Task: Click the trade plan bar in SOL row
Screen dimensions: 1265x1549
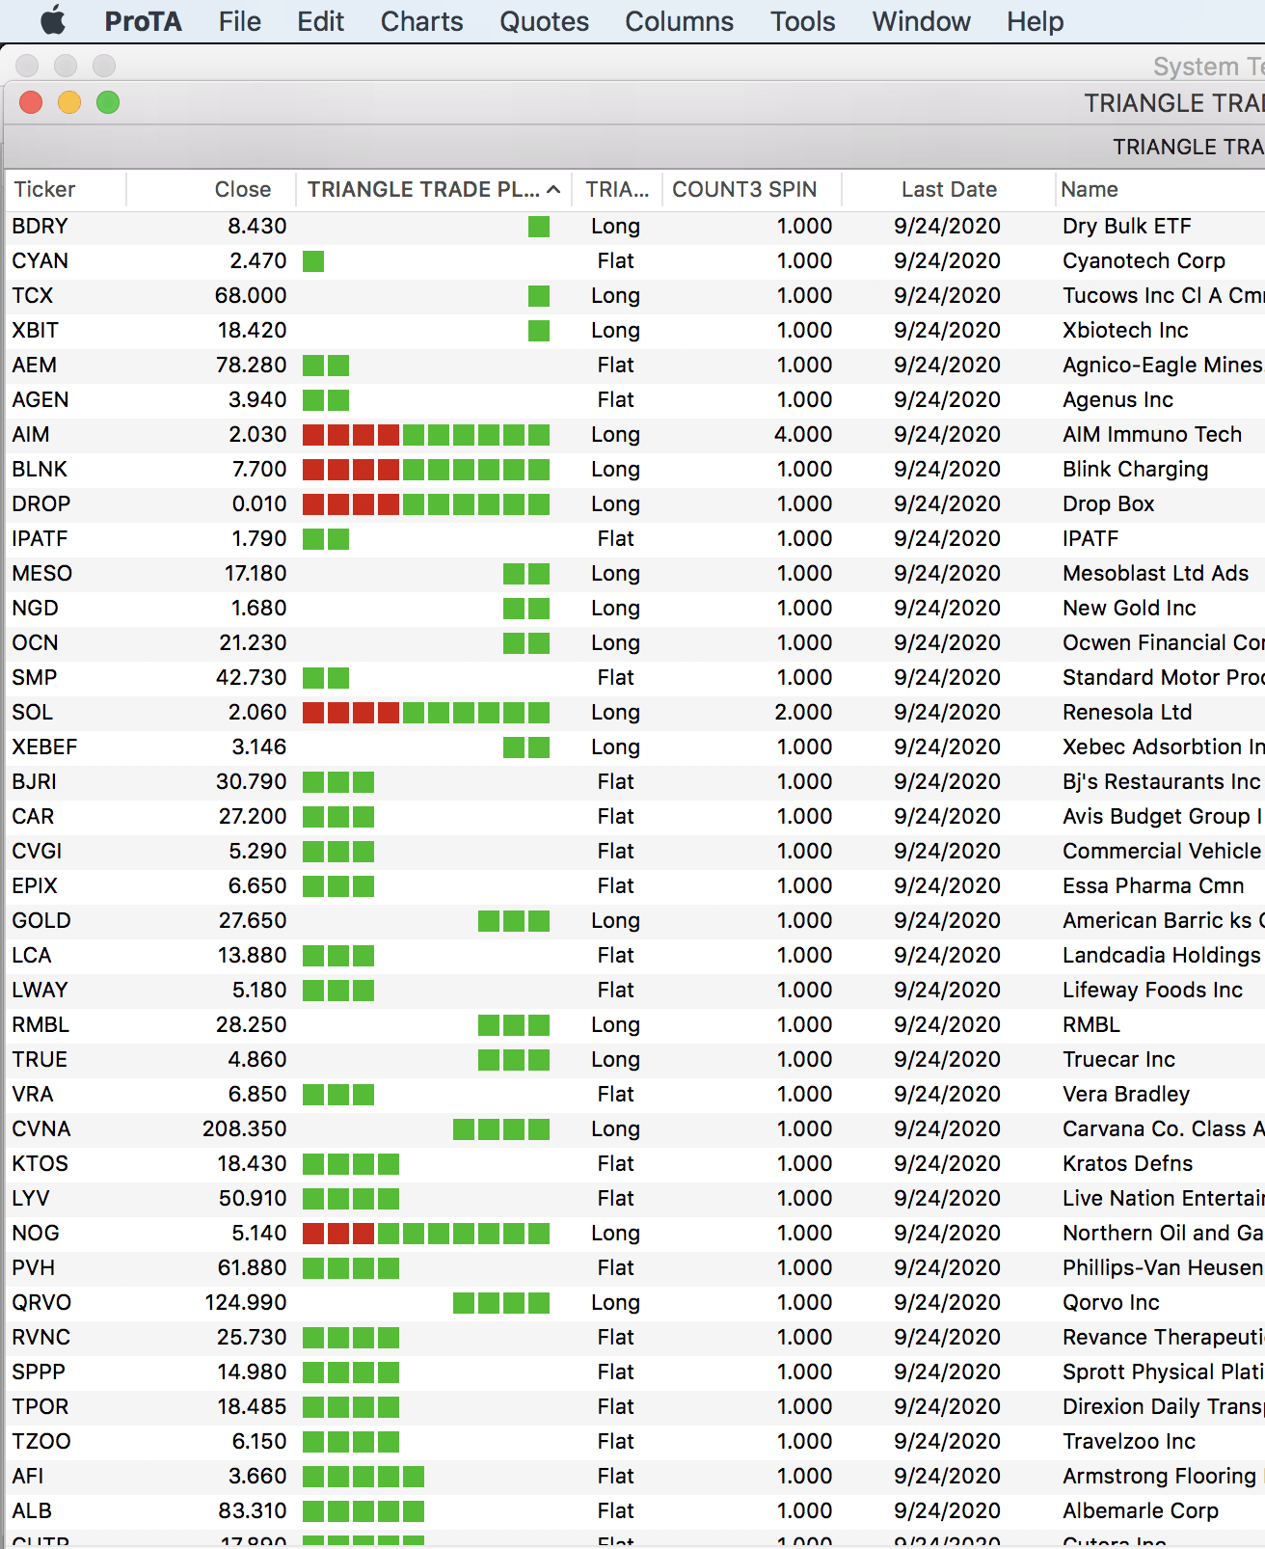Action: coord(426,713)
